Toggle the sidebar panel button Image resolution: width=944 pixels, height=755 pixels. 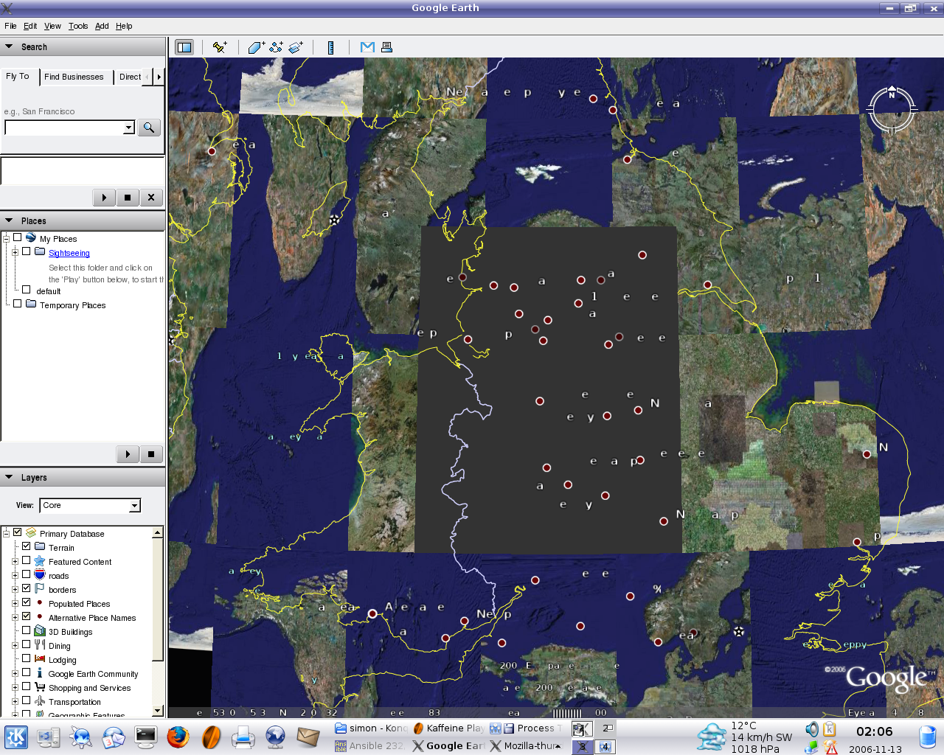click(x=184, y=47)
